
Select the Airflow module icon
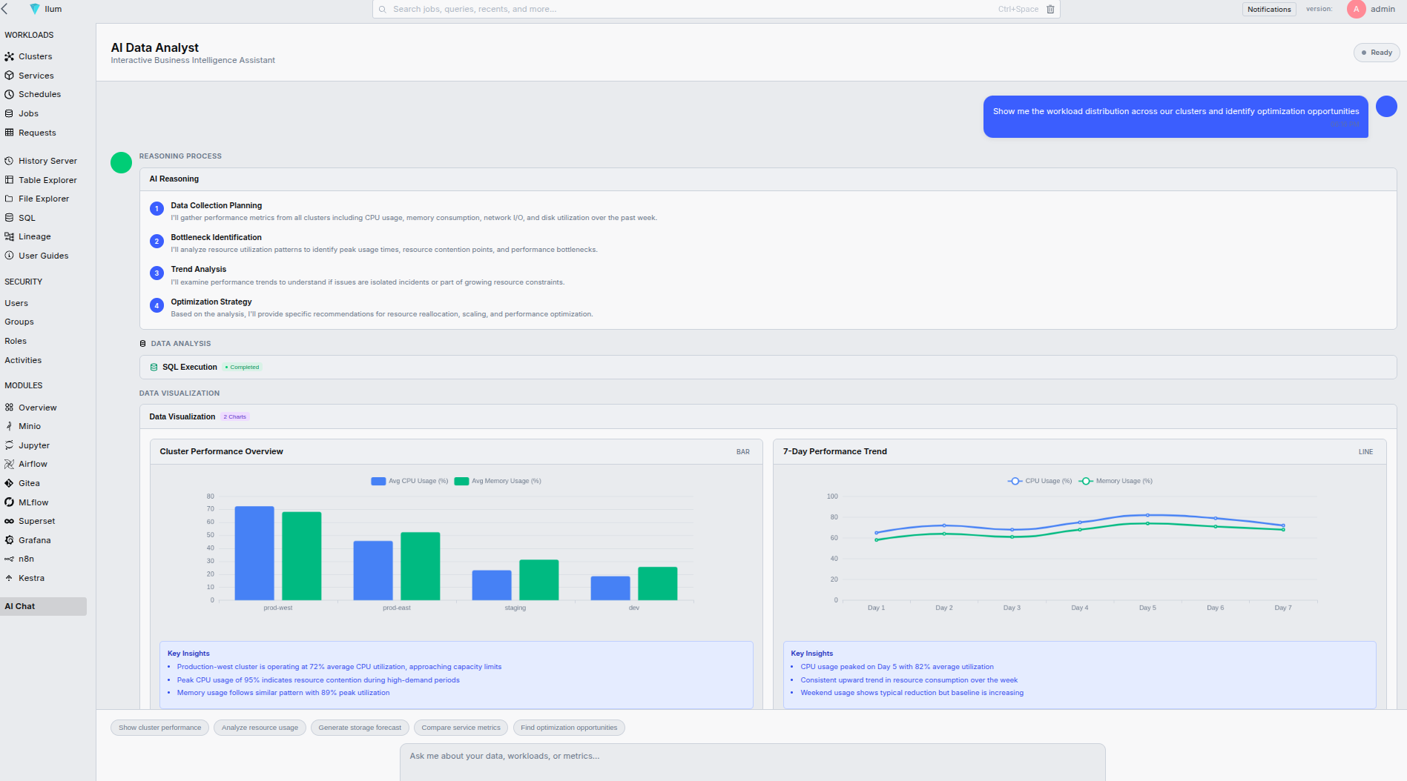click(9, 464)
